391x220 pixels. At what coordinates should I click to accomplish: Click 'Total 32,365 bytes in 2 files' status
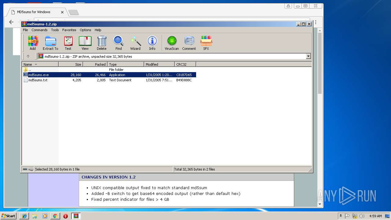tap(195, 169)
